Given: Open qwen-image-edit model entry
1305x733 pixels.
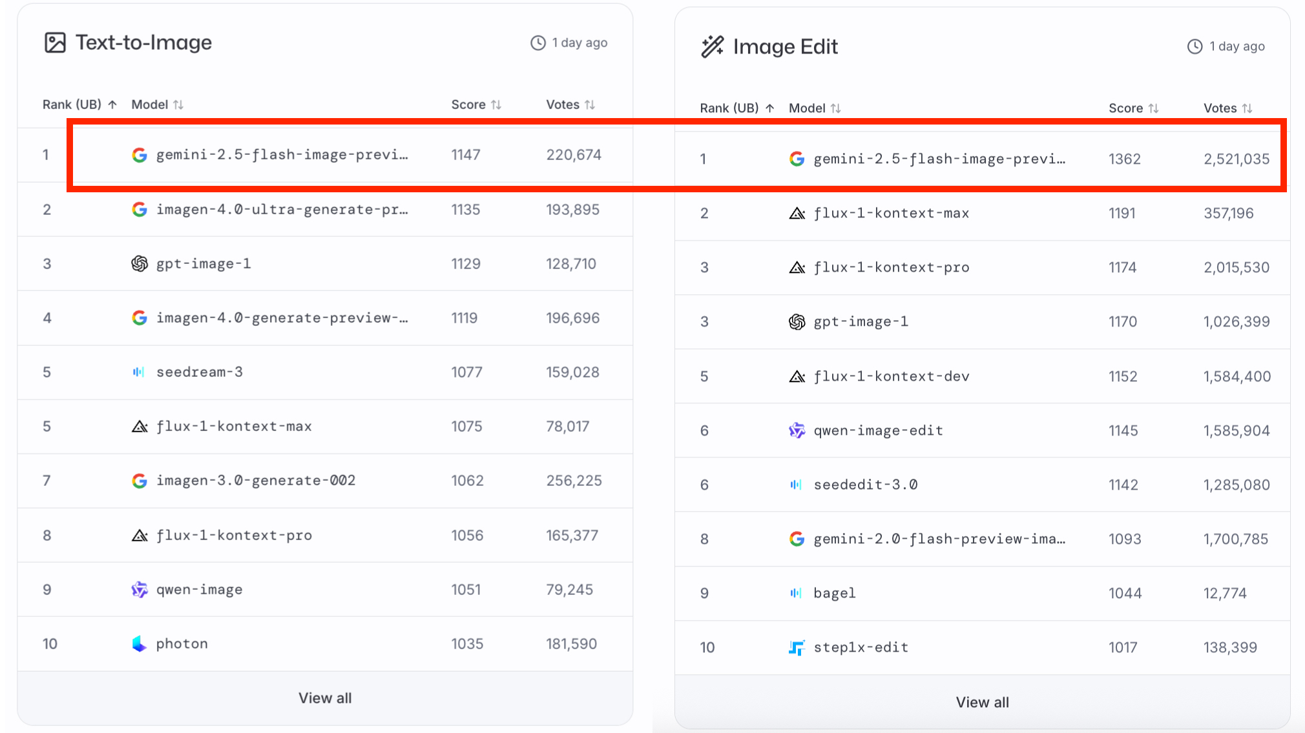Looking at the screenshot, I should 878,430.
